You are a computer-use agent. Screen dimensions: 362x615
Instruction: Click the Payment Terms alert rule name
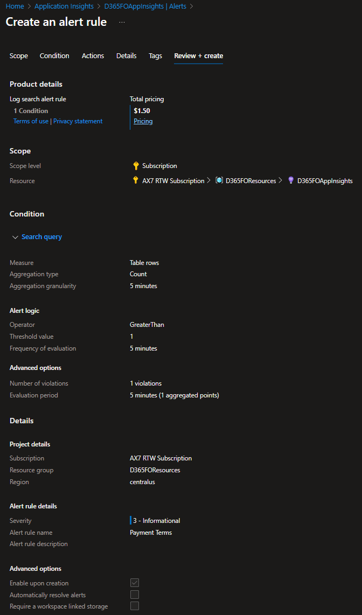[x=151, y=533]
